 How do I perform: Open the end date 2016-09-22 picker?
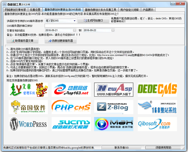[113, 30]
